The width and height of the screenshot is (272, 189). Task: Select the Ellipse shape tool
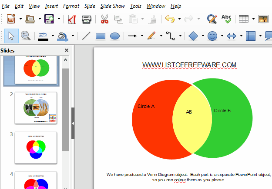pos(115,36)
